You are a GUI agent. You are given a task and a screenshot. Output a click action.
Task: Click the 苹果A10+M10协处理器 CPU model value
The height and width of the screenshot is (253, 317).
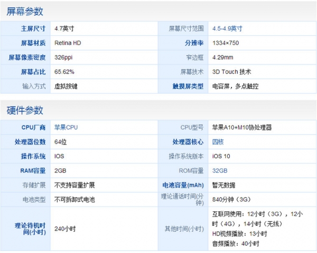(242, 127)
